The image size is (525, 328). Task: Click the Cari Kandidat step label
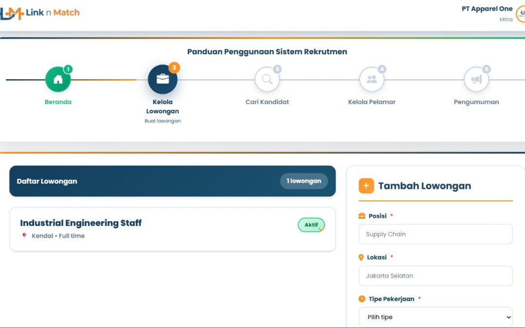click(267, 102)
